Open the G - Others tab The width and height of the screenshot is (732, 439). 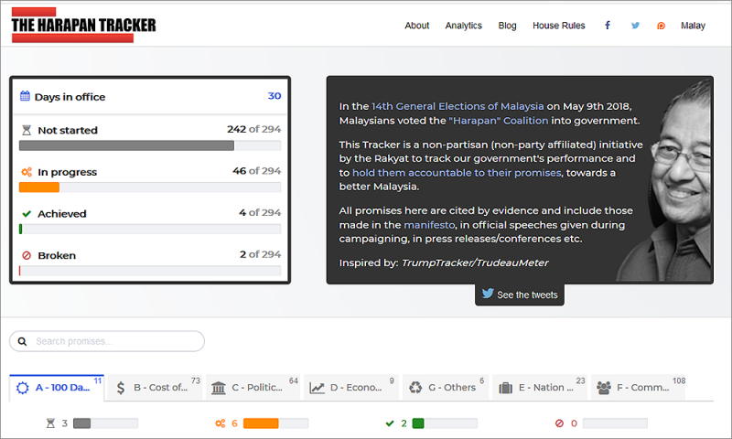tap(444, 388)
